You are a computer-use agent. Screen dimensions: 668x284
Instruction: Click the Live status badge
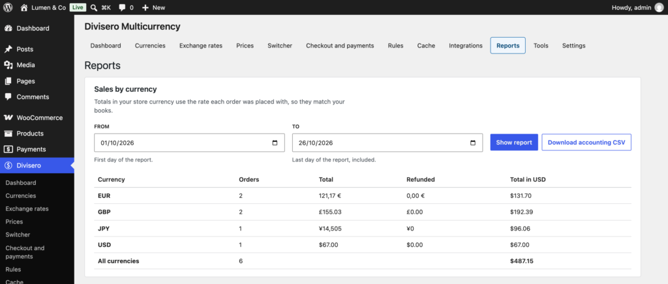point(78,7)
